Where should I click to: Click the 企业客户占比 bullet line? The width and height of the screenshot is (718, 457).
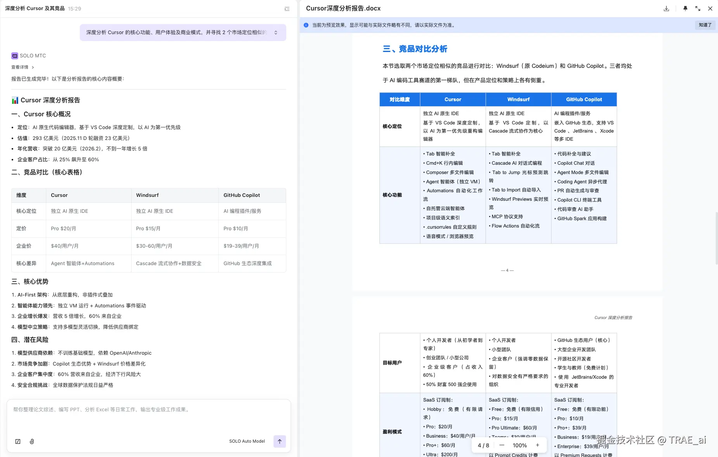(x=58, y=160)
